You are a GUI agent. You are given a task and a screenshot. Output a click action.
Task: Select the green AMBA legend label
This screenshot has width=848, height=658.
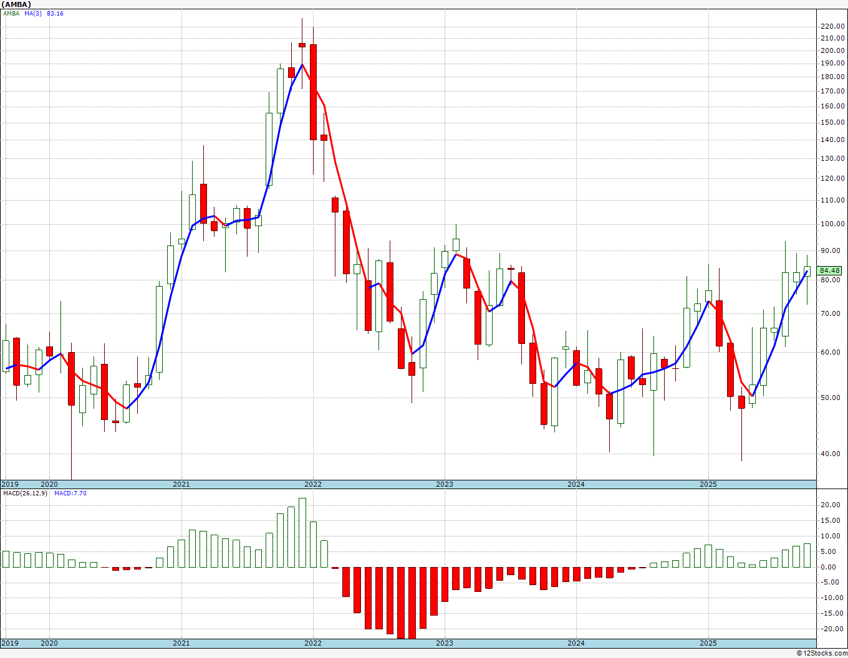click(x=11, y=14)
